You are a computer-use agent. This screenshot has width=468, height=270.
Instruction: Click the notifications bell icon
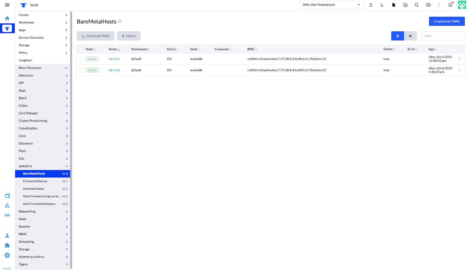pyautogui.click(x=450, y=5)
